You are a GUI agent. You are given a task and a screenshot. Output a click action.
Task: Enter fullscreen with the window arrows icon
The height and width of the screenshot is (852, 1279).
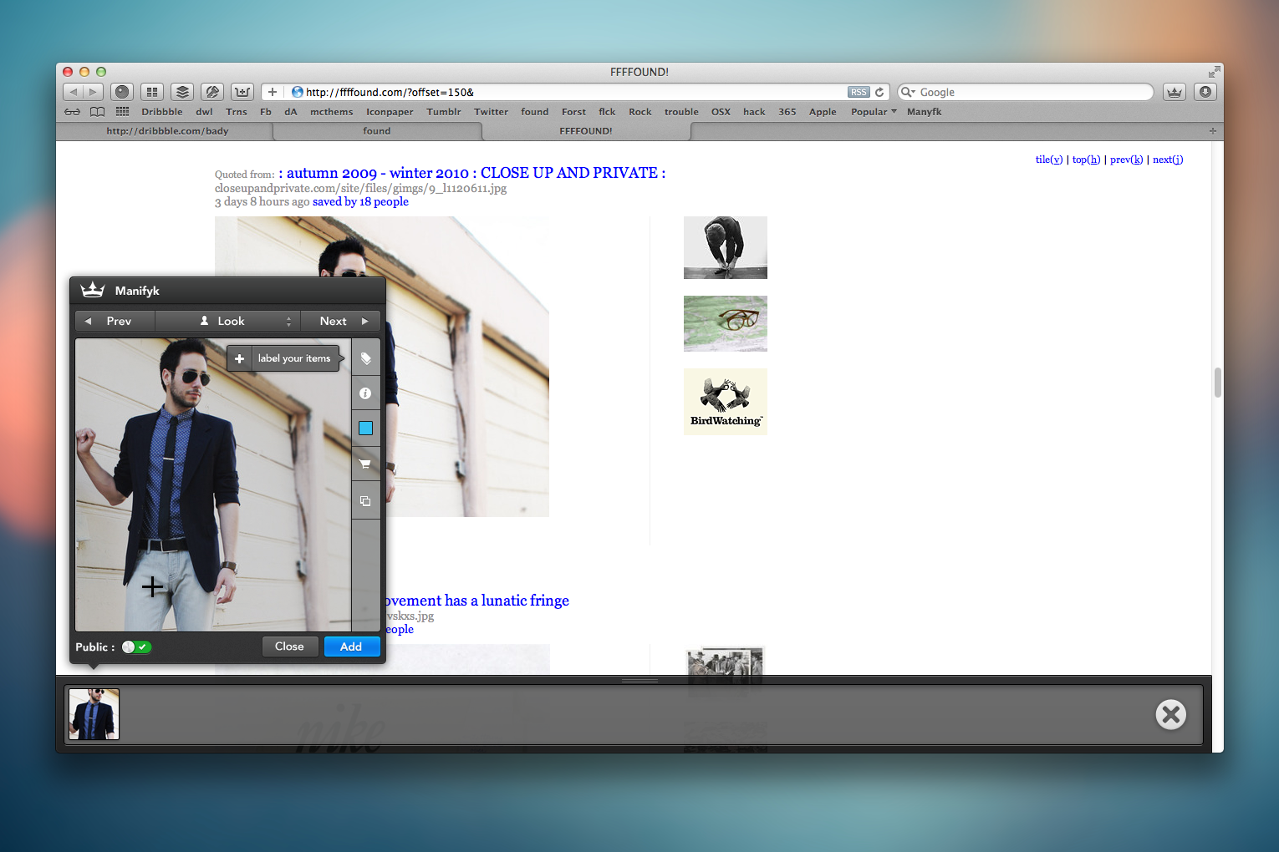[1213, 72]
